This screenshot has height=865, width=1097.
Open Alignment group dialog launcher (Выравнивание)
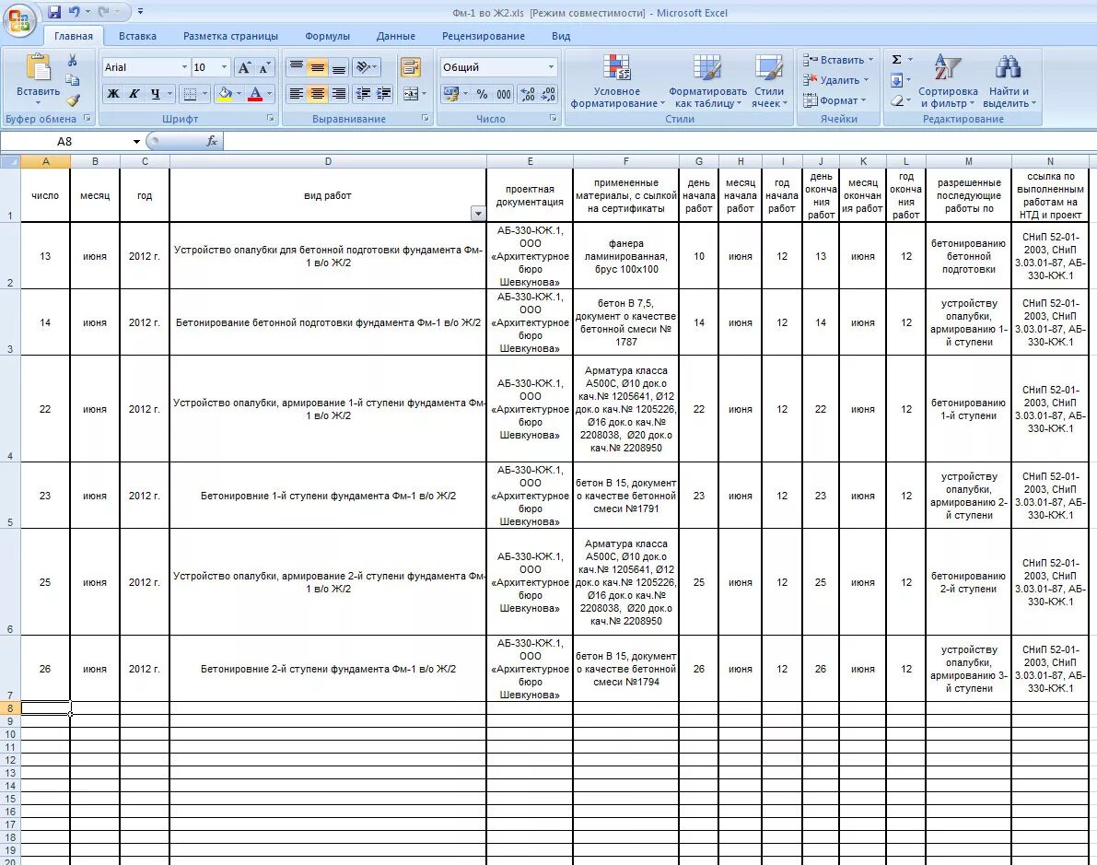[x=425, y=119]
